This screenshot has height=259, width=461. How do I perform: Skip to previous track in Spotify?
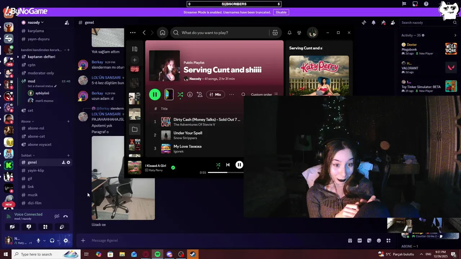228,165
